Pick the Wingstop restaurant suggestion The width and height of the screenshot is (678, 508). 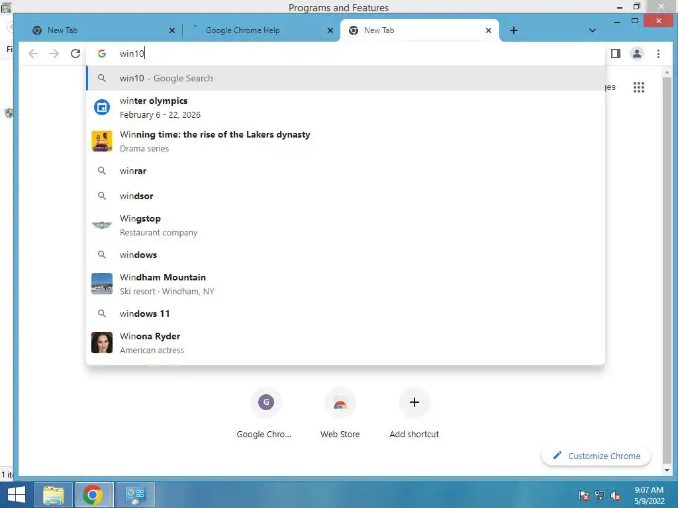point(346,225)
